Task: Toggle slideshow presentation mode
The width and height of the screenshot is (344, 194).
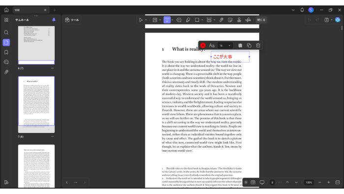Action: (262, 182)
